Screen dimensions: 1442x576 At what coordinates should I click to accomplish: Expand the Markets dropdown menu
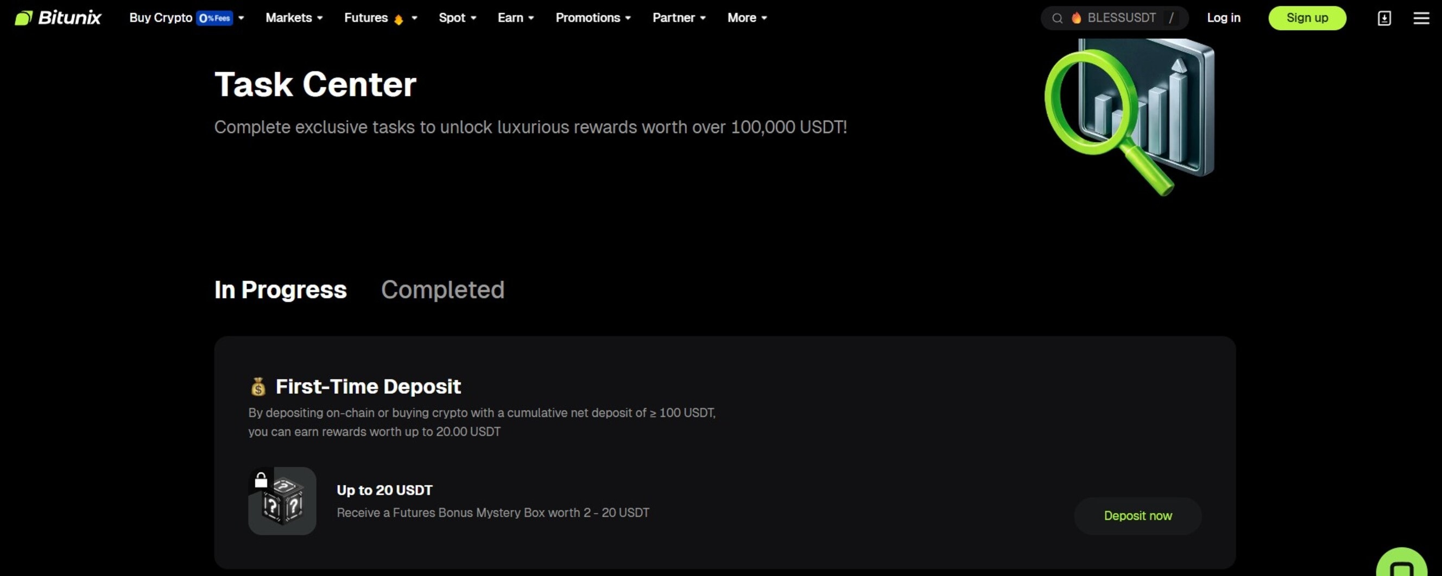click(x=294, y=18)
